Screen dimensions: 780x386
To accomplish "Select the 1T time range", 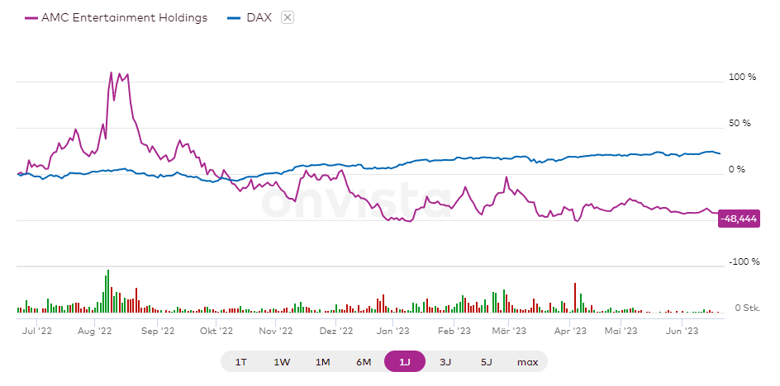I will [241, 362].
